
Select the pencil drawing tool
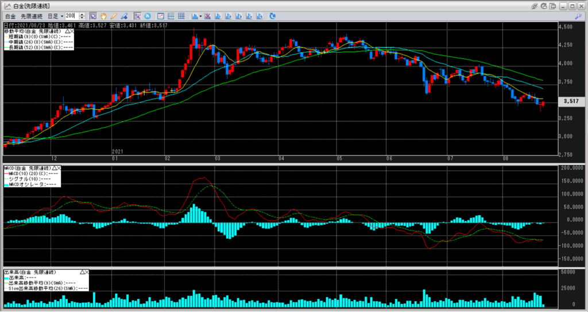(114, 16)
